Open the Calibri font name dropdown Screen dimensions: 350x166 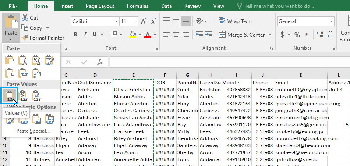[x=116, y=21]
